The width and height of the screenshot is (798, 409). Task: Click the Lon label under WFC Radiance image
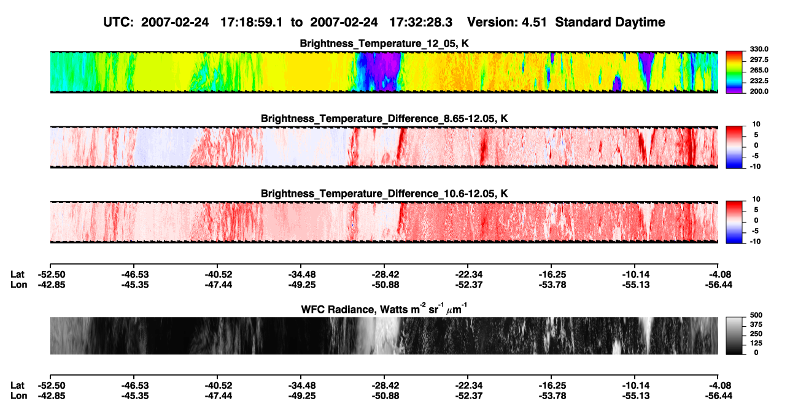tap(18, 395)
